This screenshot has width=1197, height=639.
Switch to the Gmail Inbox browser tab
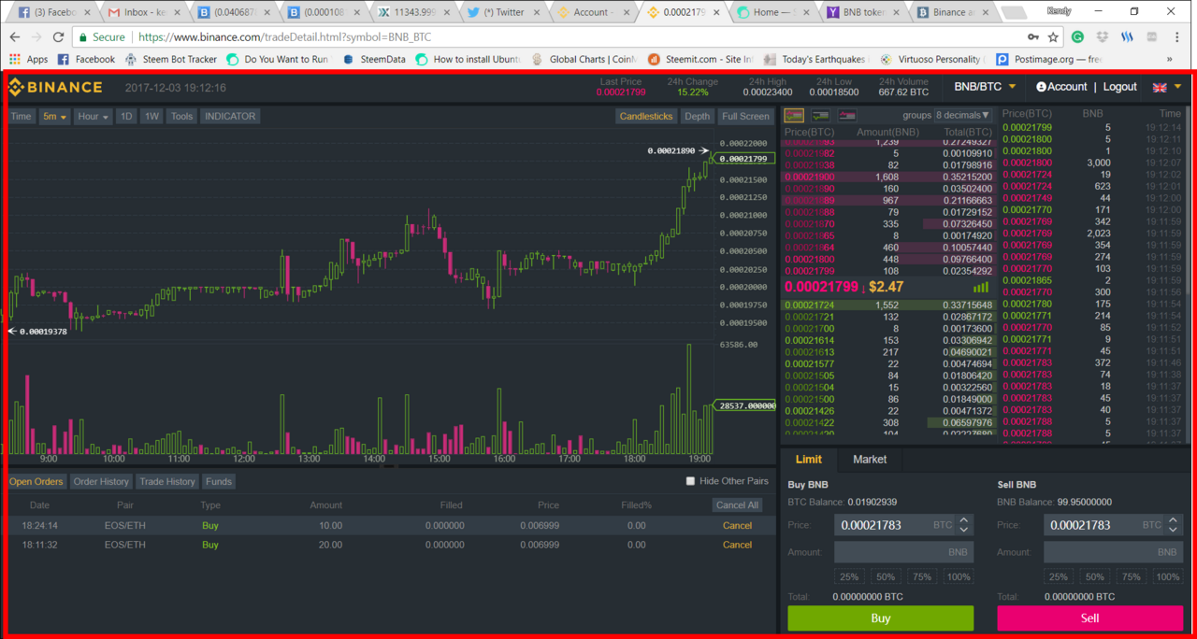coord(143,12)
